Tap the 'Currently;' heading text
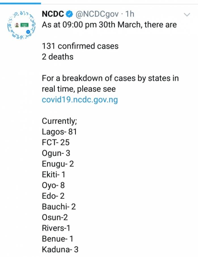Viewport: 198px width, 257px height. pos(59,121)
